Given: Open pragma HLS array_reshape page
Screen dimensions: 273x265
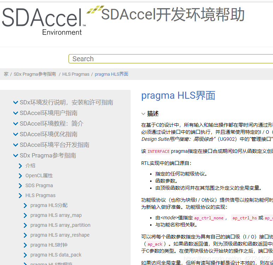Looking at the screenshot, I should [x=60, y=235].
